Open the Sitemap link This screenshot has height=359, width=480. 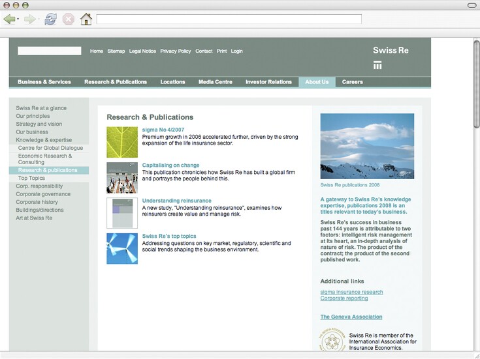[x=116, y=51]
